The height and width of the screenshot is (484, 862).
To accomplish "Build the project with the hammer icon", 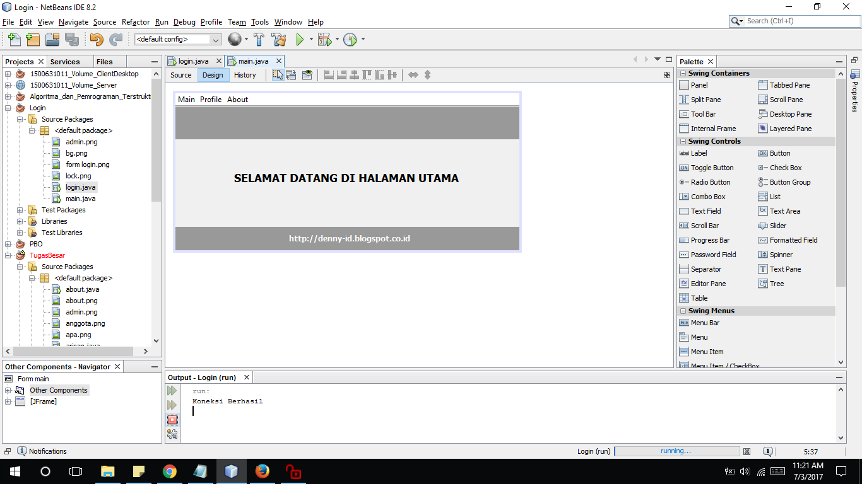I will (x=259, y=39).
